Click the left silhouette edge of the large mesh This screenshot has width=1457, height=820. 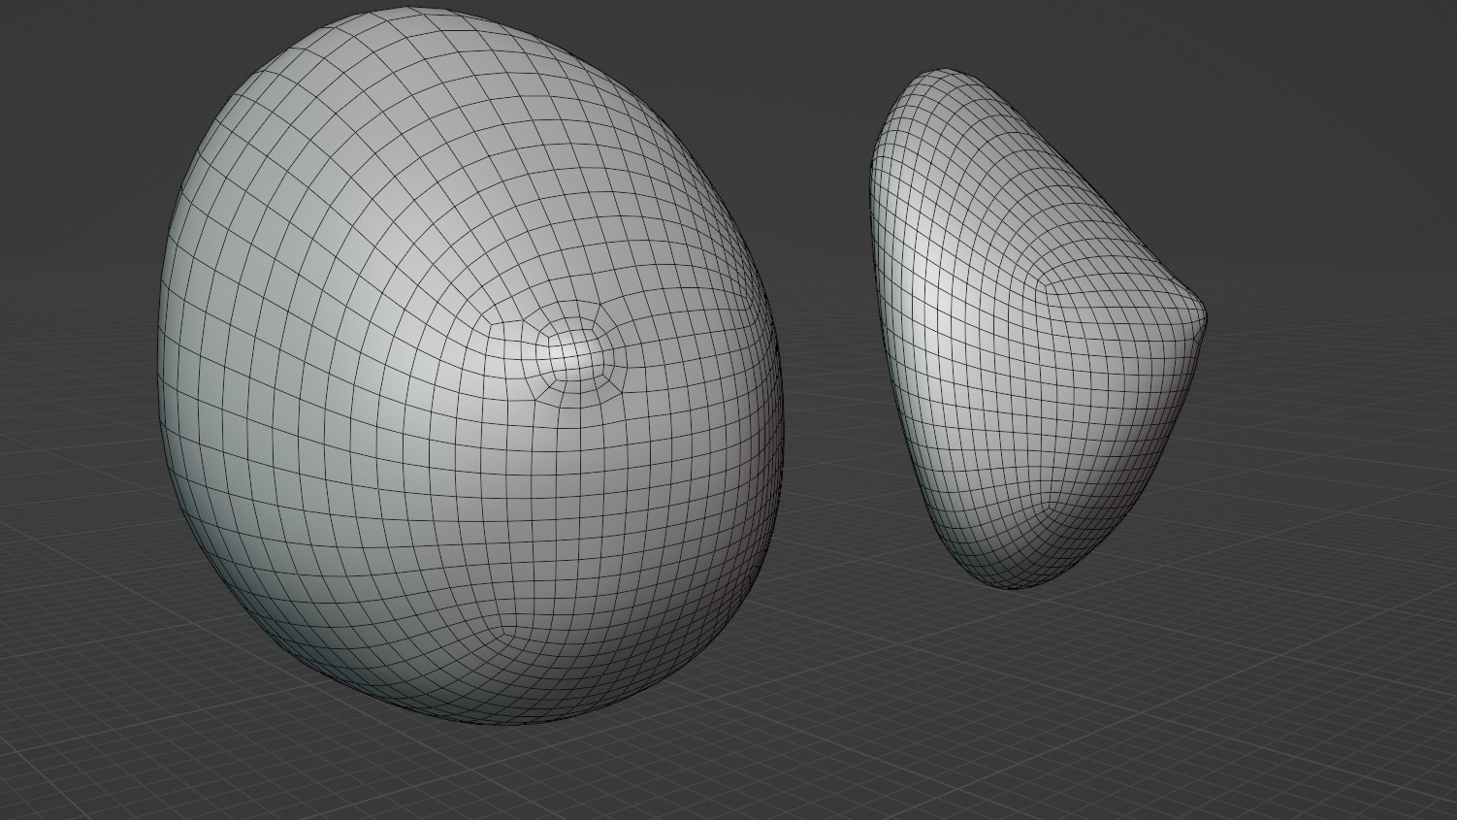pyautogui.click(x=161, y=388)
